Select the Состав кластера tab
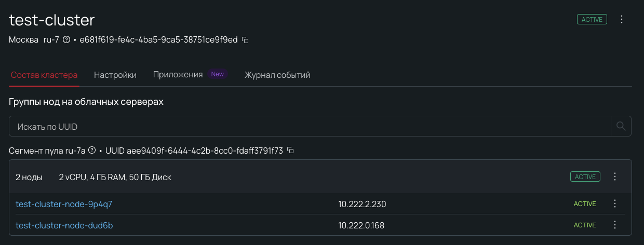 pyautogui.click(x=44, y=75)
